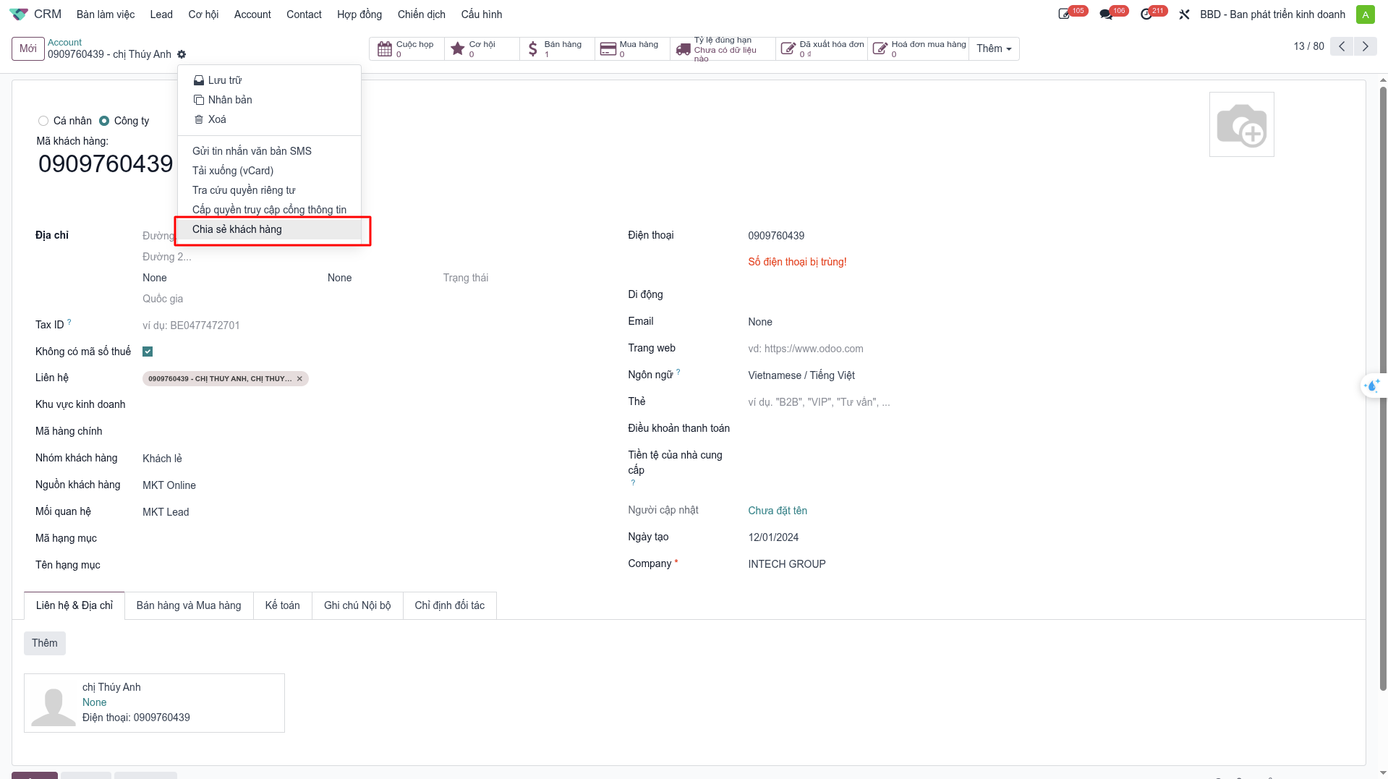Open Hoá đơn mua hàng stat button
This screenshot has width=1388, height=779.
918,48
